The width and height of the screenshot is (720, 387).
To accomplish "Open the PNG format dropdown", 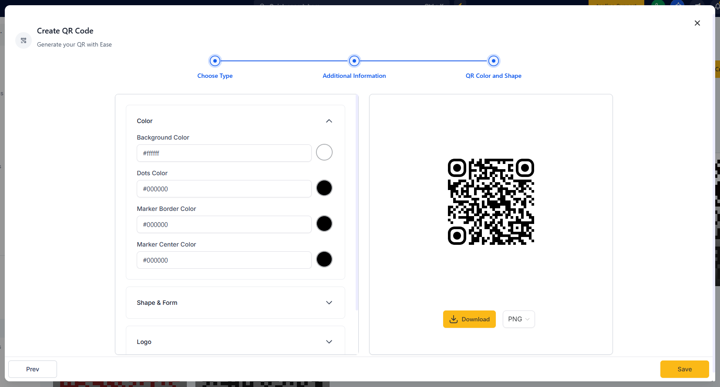I will (518, 319).
